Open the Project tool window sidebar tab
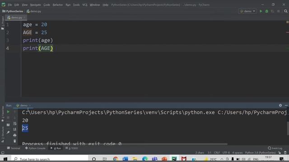The width and height of the screenshot is (289, 162). tap(3, 23)
